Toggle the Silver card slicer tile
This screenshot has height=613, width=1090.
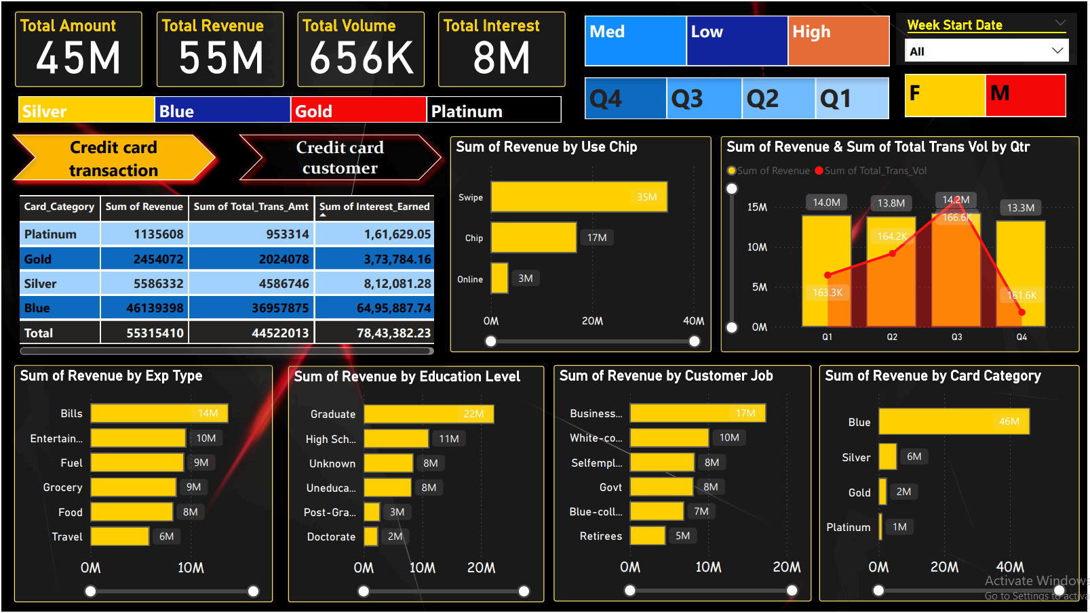point(86,110)
